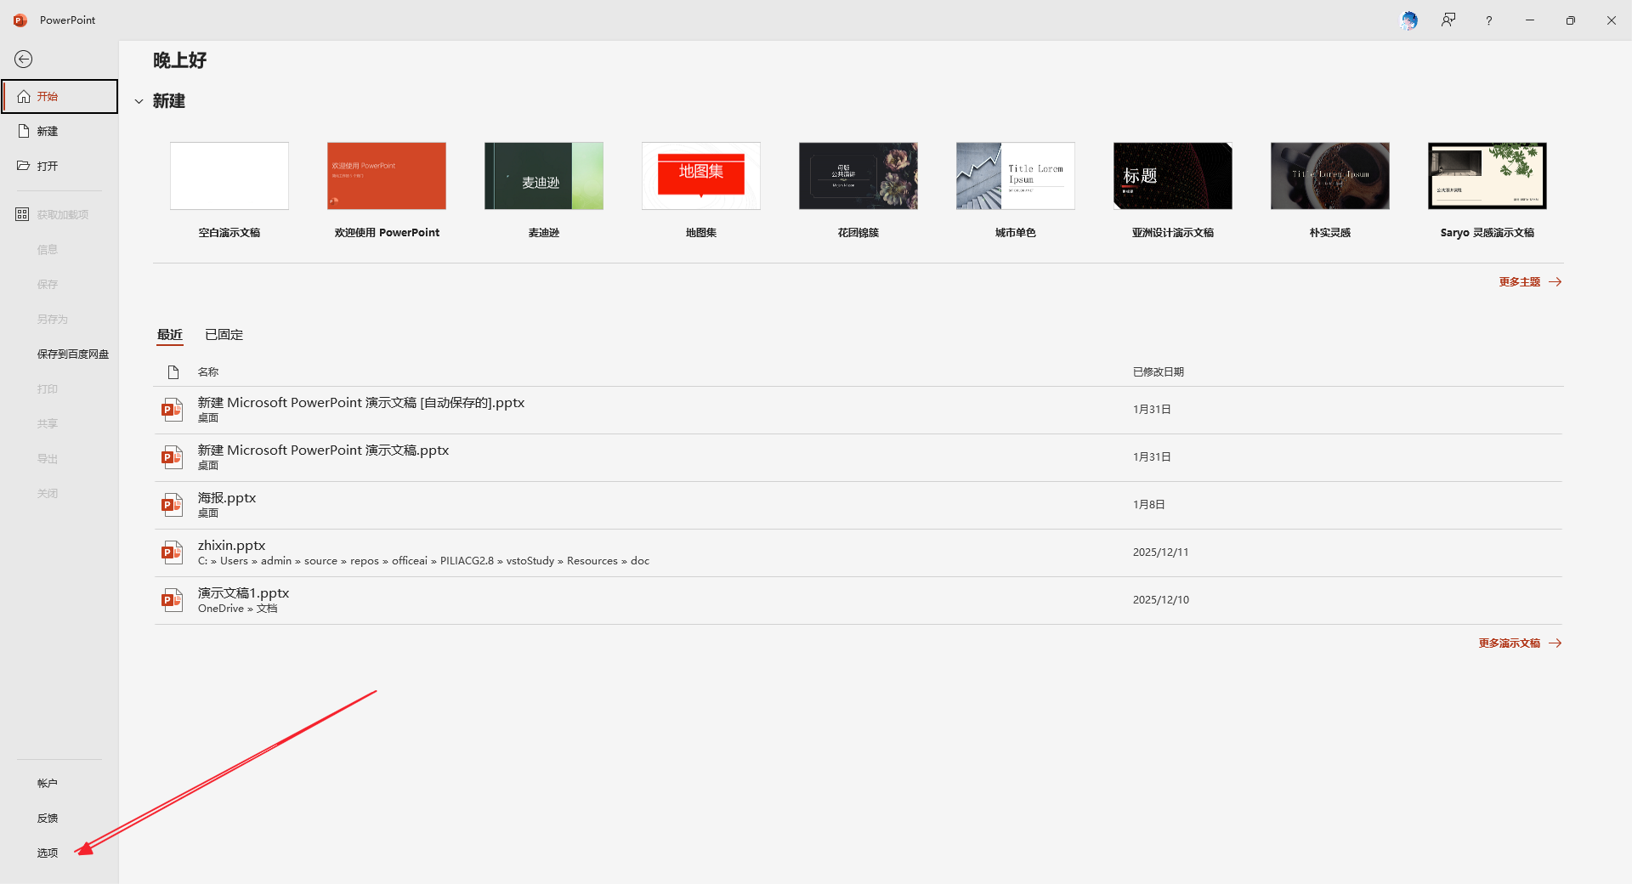This screenshot has height=884, width=1632.
Task: Click the 空白演示文稿 label text
Action: click(229, 232)
